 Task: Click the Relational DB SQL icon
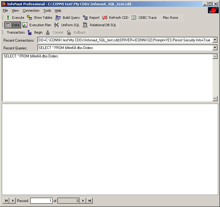[x=85, y=25]
